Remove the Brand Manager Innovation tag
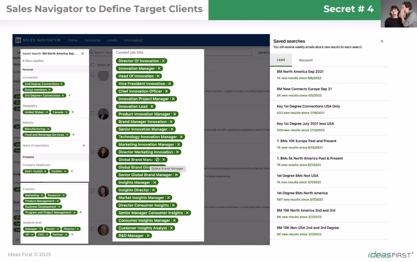Screen dimensions: 417x262 pyautogui.click(x=171, y=122)
